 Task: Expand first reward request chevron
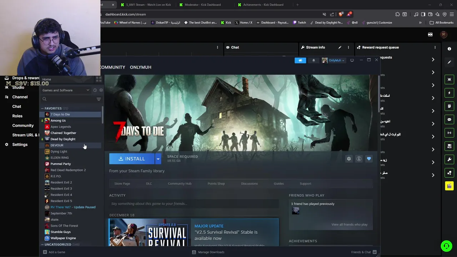coord(433,60)
